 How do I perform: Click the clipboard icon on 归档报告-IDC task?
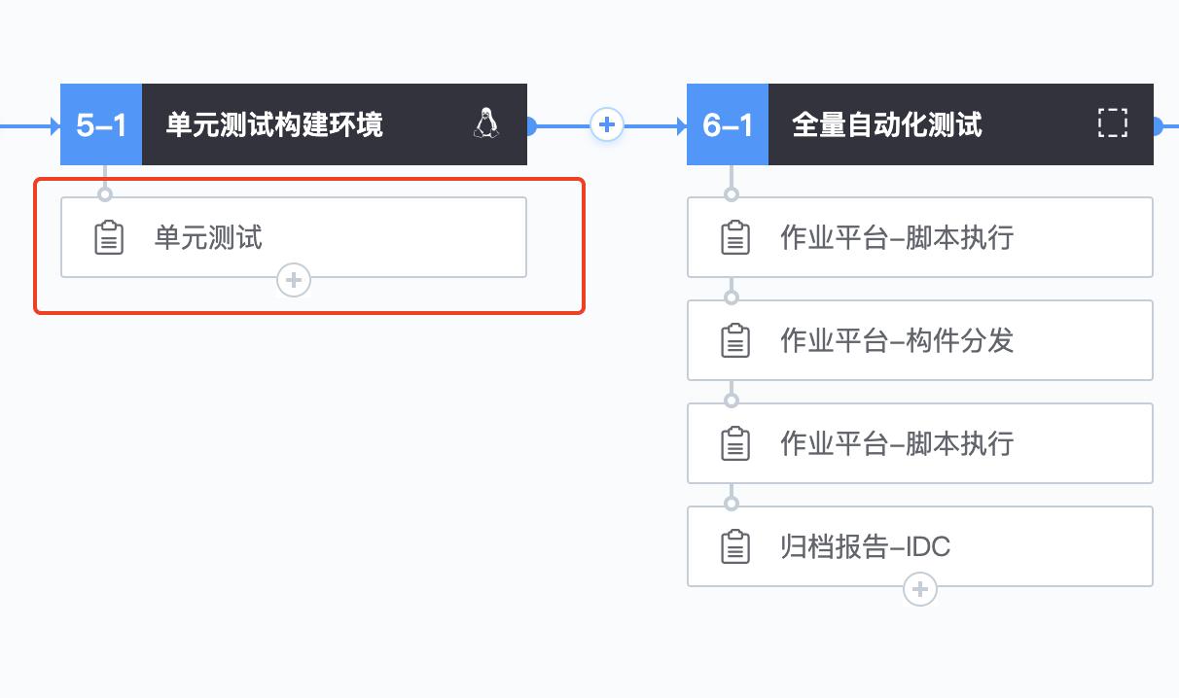pos(736,545)
